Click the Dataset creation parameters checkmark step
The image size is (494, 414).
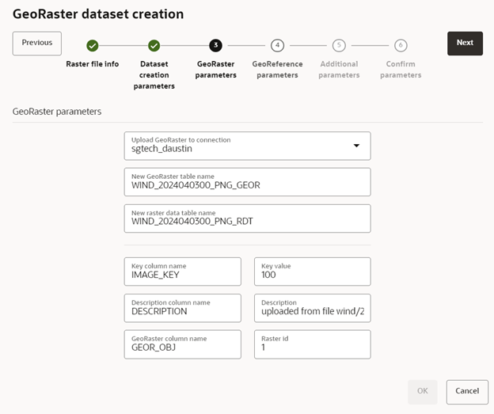[x=154, y=46]
